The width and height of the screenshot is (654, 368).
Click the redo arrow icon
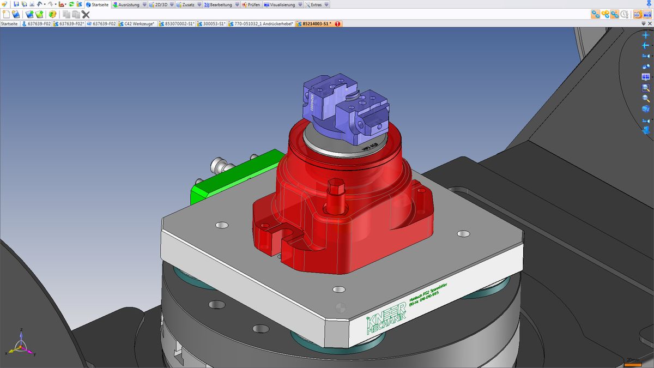point(50,4)
